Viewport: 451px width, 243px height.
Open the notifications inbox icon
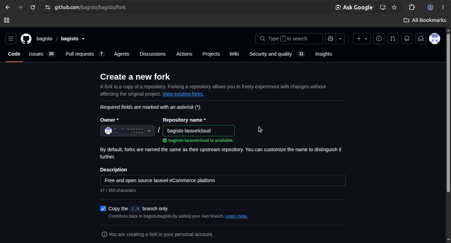(421, 39)
